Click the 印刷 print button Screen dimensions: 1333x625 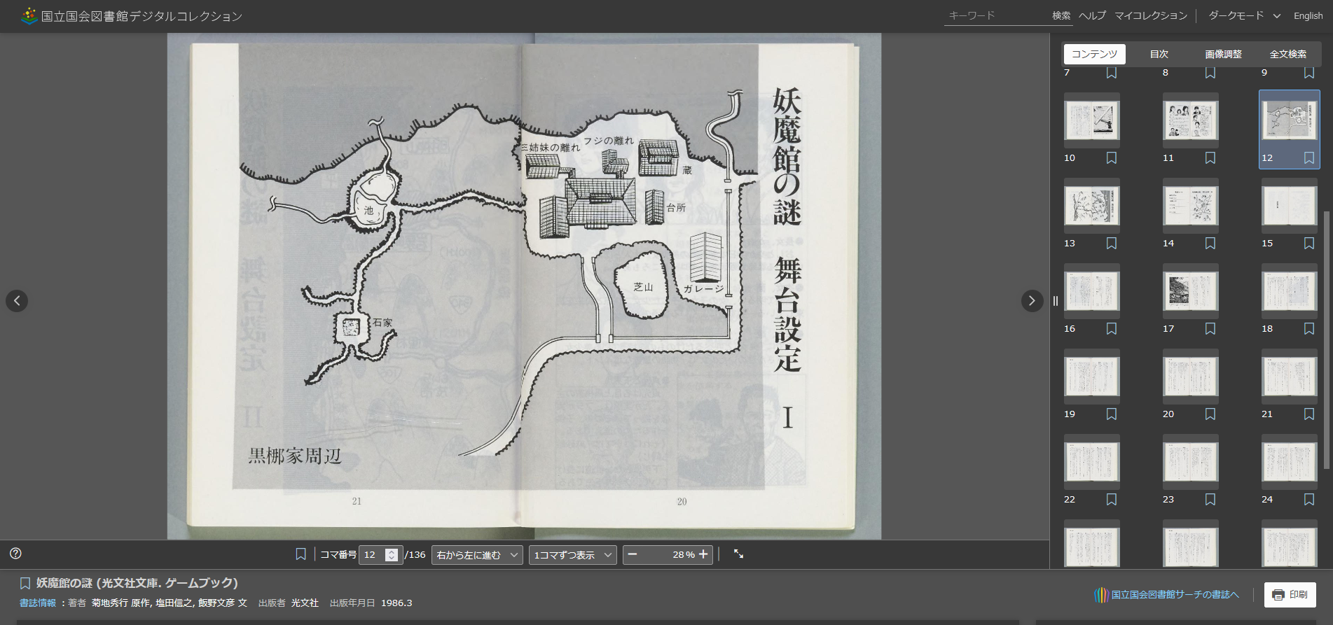tap(1290, 595)
